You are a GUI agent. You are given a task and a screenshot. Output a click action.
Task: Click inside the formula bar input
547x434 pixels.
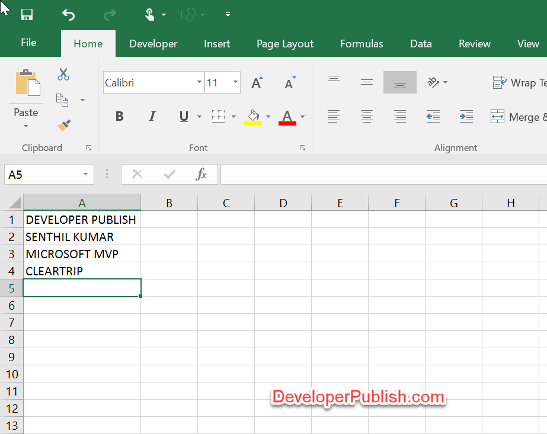pos(384,174)
